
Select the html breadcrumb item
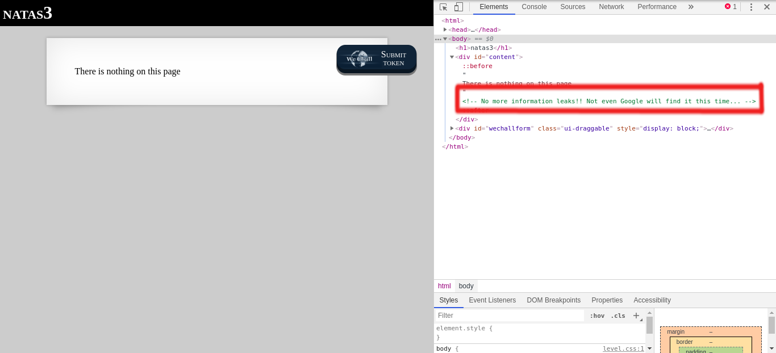(444, 286)
